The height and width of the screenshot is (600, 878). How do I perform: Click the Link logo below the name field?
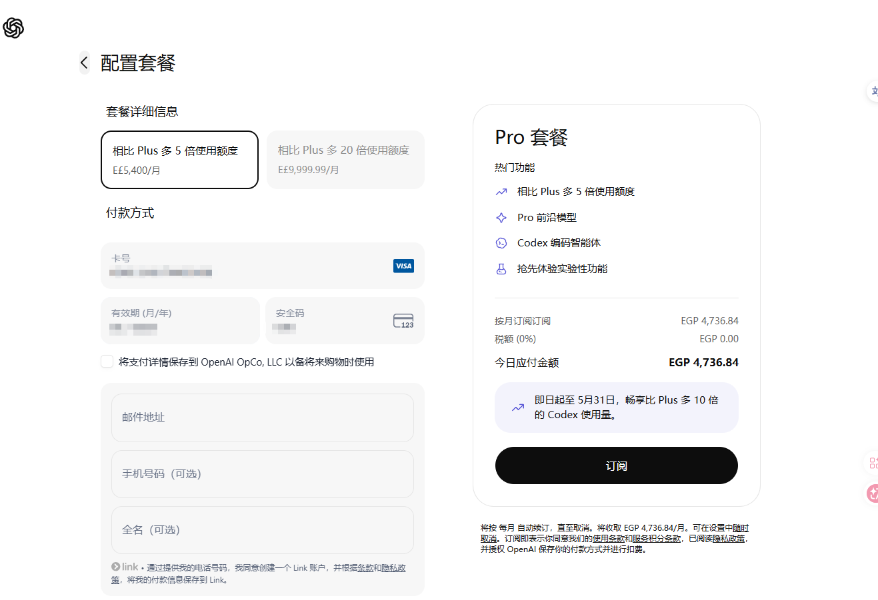coord(125,567)
